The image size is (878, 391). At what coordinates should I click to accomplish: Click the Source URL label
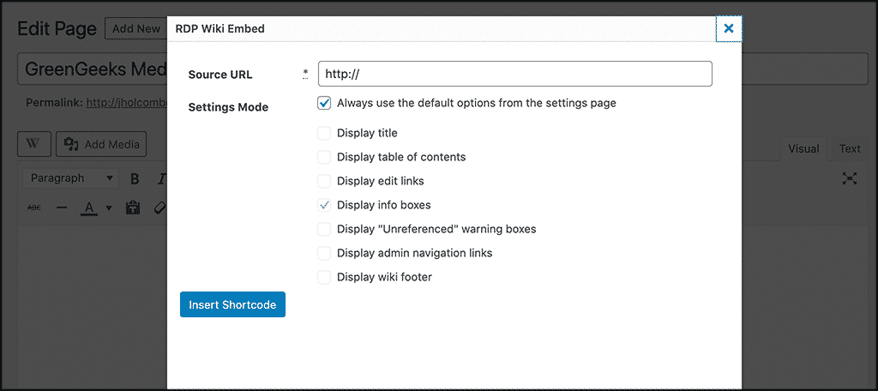(x=220, y=75)
